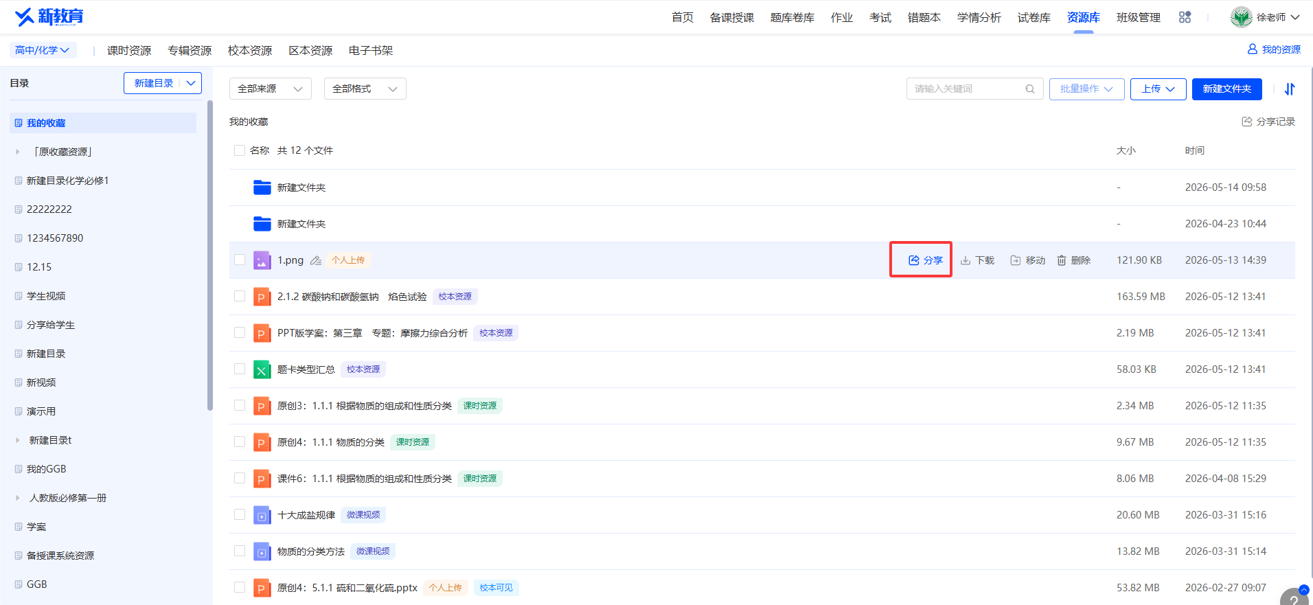Click the share icon for 1.png

coord(913,260)
